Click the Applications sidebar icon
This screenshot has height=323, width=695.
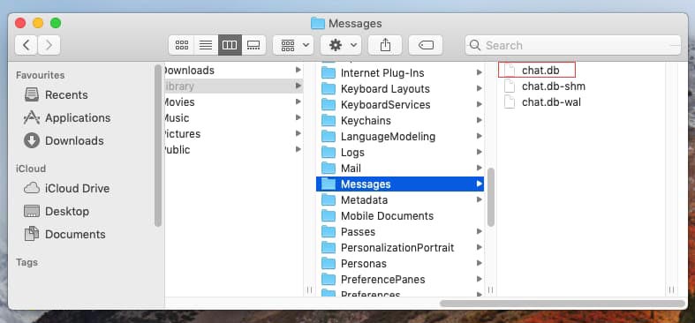coord(32,118)
